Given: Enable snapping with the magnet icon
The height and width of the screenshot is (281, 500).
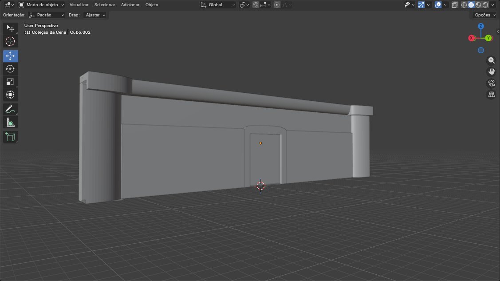Looking at the screenshot, I should tap(256, 4).
